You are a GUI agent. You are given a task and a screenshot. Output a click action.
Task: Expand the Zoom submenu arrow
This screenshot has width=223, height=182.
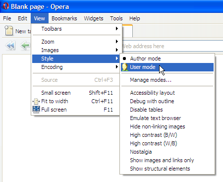point(117,42)
